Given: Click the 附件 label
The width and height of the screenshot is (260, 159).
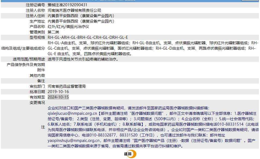Looking at the screenshot, I should point(41,70).
